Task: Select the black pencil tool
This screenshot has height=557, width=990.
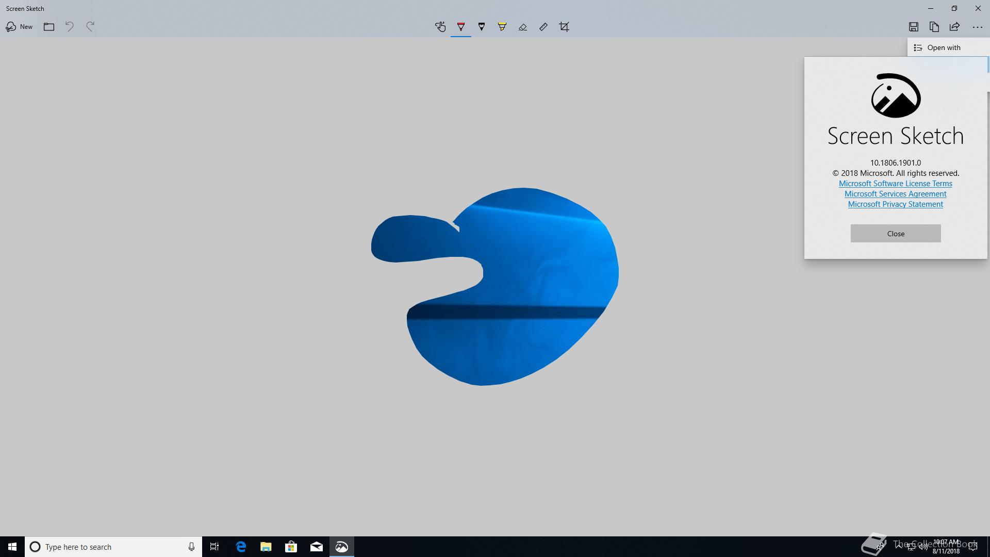Action: pyautogui.click(x=482, y=27)
